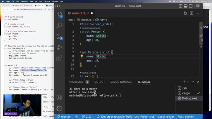Click the Rust: system status bar item
Image resolution: width=212 pixels, height=119 pixels.
tap(186, 117)
